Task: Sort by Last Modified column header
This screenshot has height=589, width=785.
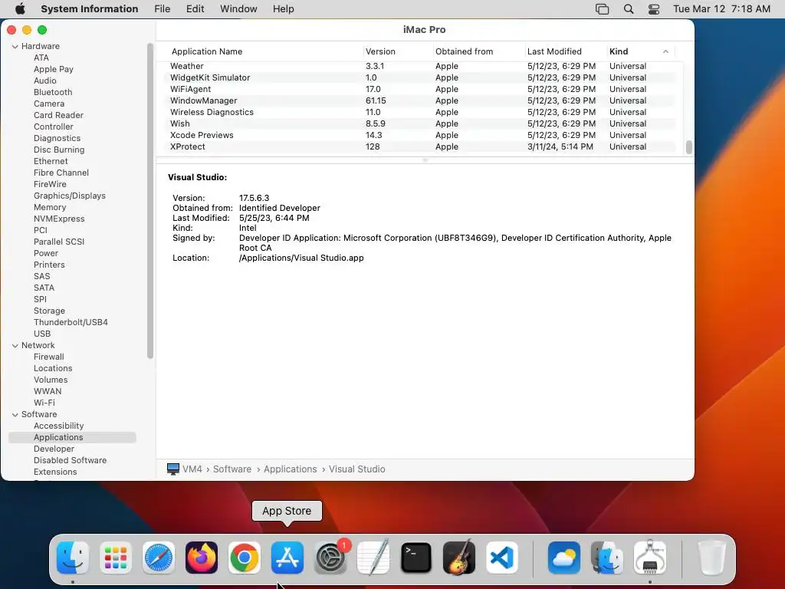Action: tap(554, 51)
